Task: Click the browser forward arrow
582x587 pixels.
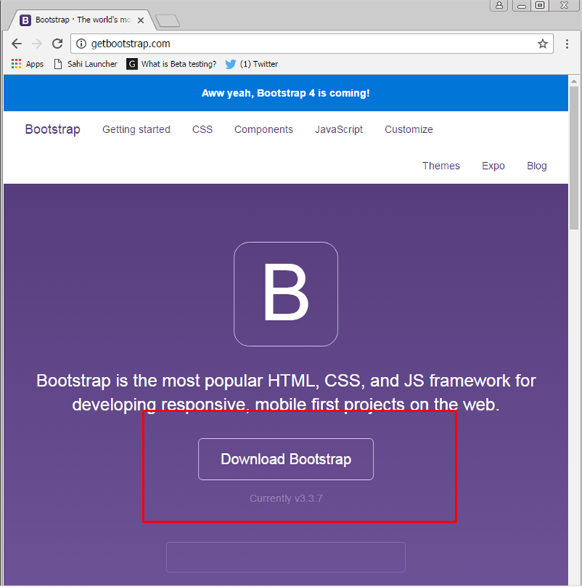Action: 37,44
